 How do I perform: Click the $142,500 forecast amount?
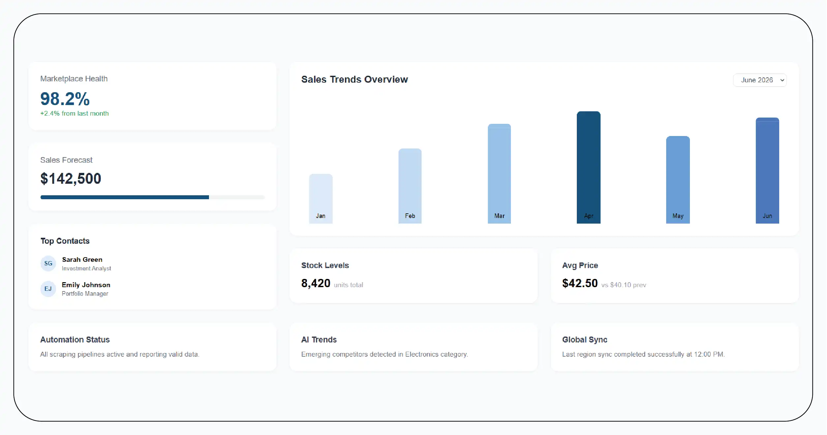click(x=71, y=179)
